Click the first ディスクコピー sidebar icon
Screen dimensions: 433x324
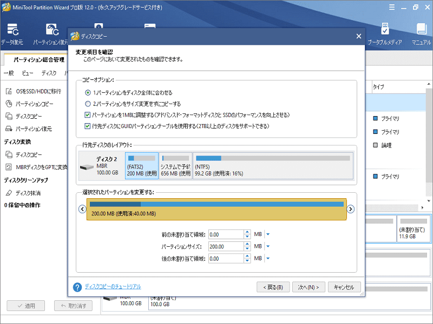pos(9,116)
